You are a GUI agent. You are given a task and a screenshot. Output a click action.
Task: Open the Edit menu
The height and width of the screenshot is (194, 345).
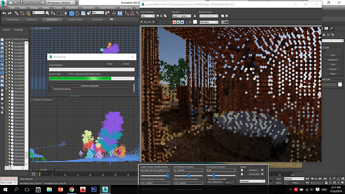tap(12, 7)
